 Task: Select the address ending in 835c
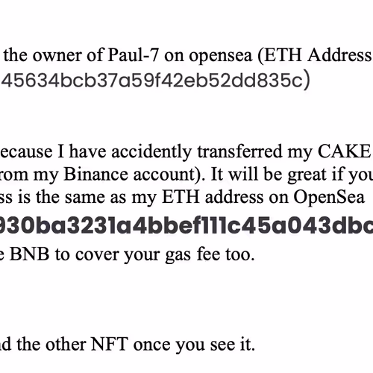tap(155, 81)
